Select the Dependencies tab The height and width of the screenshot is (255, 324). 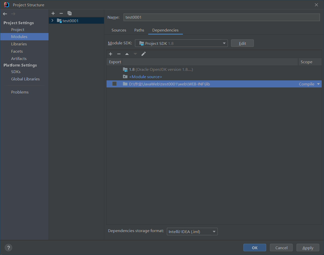[x=165, y=30]
